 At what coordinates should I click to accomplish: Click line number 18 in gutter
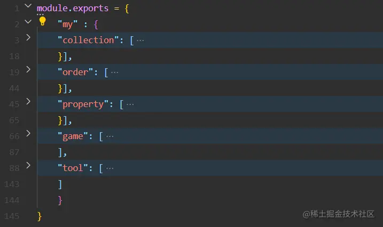click(14, 56)
